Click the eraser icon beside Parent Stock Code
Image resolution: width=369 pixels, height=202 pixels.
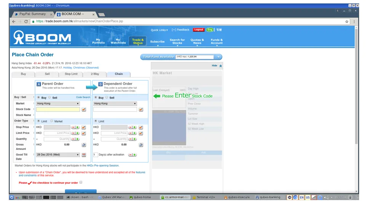click(x=84, y=109)
